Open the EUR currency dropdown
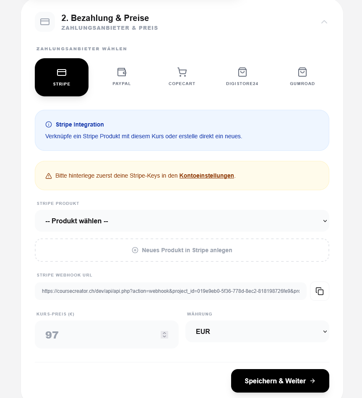 coord(257,331)
